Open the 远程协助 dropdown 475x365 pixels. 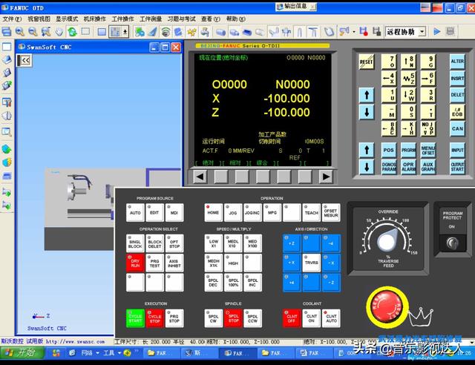(x=422, y=31)
